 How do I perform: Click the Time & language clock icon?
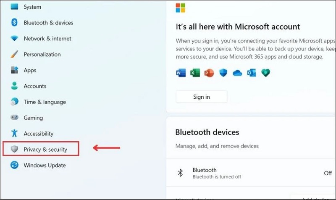[x=15, y=102]
